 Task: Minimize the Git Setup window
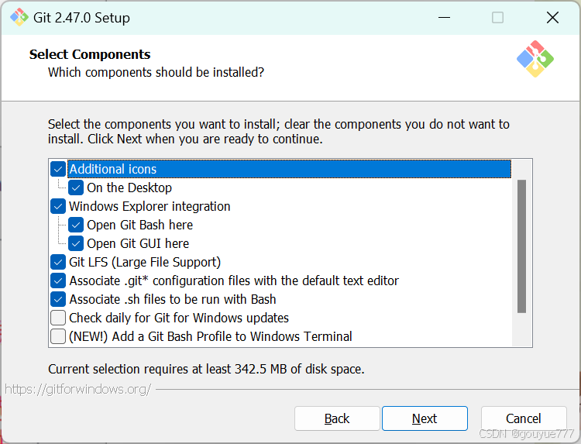click(x=443, y=17)
